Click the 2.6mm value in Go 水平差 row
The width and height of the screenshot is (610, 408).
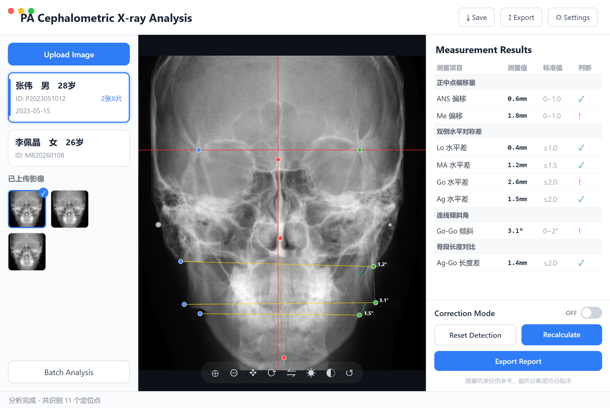click(x=517, y=182)
